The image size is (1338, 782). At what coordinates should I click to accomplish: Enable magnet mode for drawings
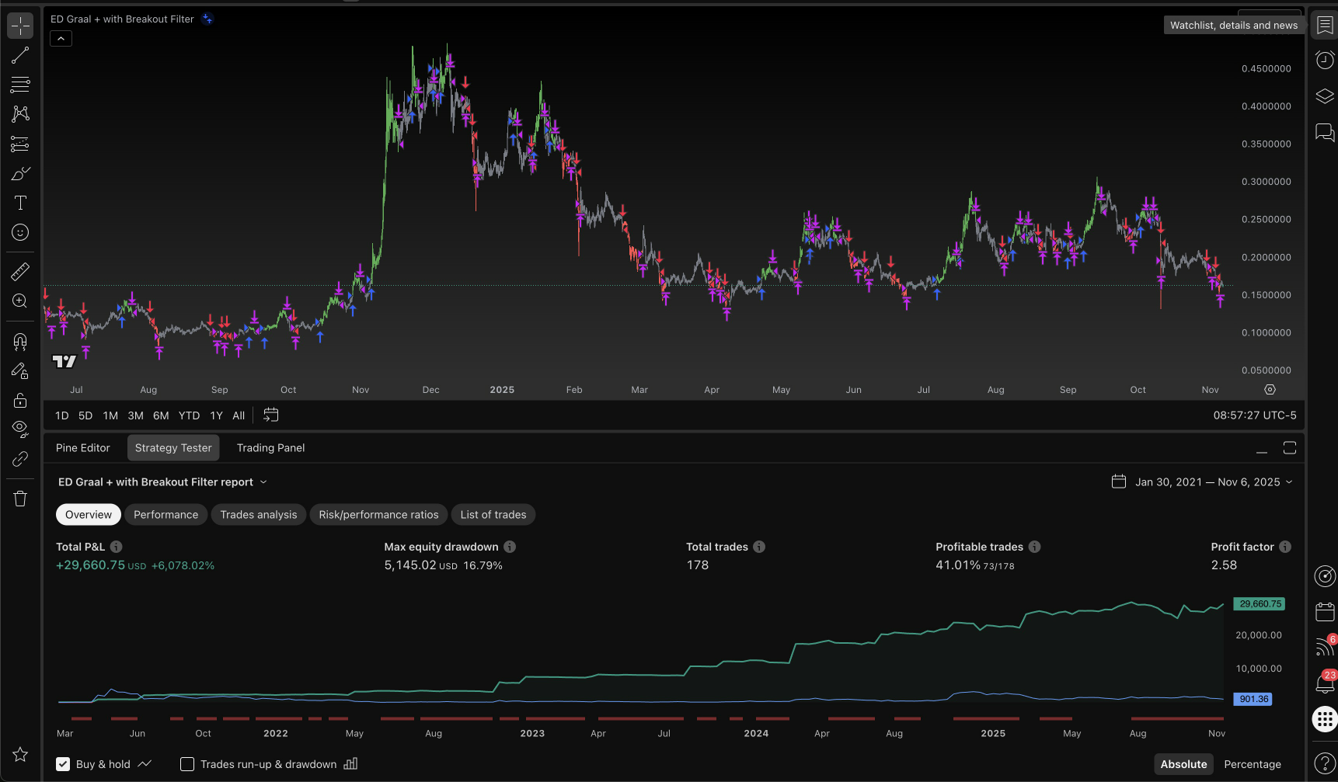click(x=20, y=342)
